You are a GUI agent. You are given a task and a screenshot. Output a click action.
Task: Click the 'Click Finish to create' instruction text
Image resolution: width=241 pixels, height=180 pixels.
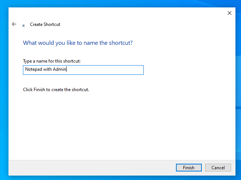click(56, 90)
